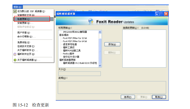This screenshot has height=109, width=190.
Task: Open 在线技术支持(T) menu entry
Action: coord(26,46)
